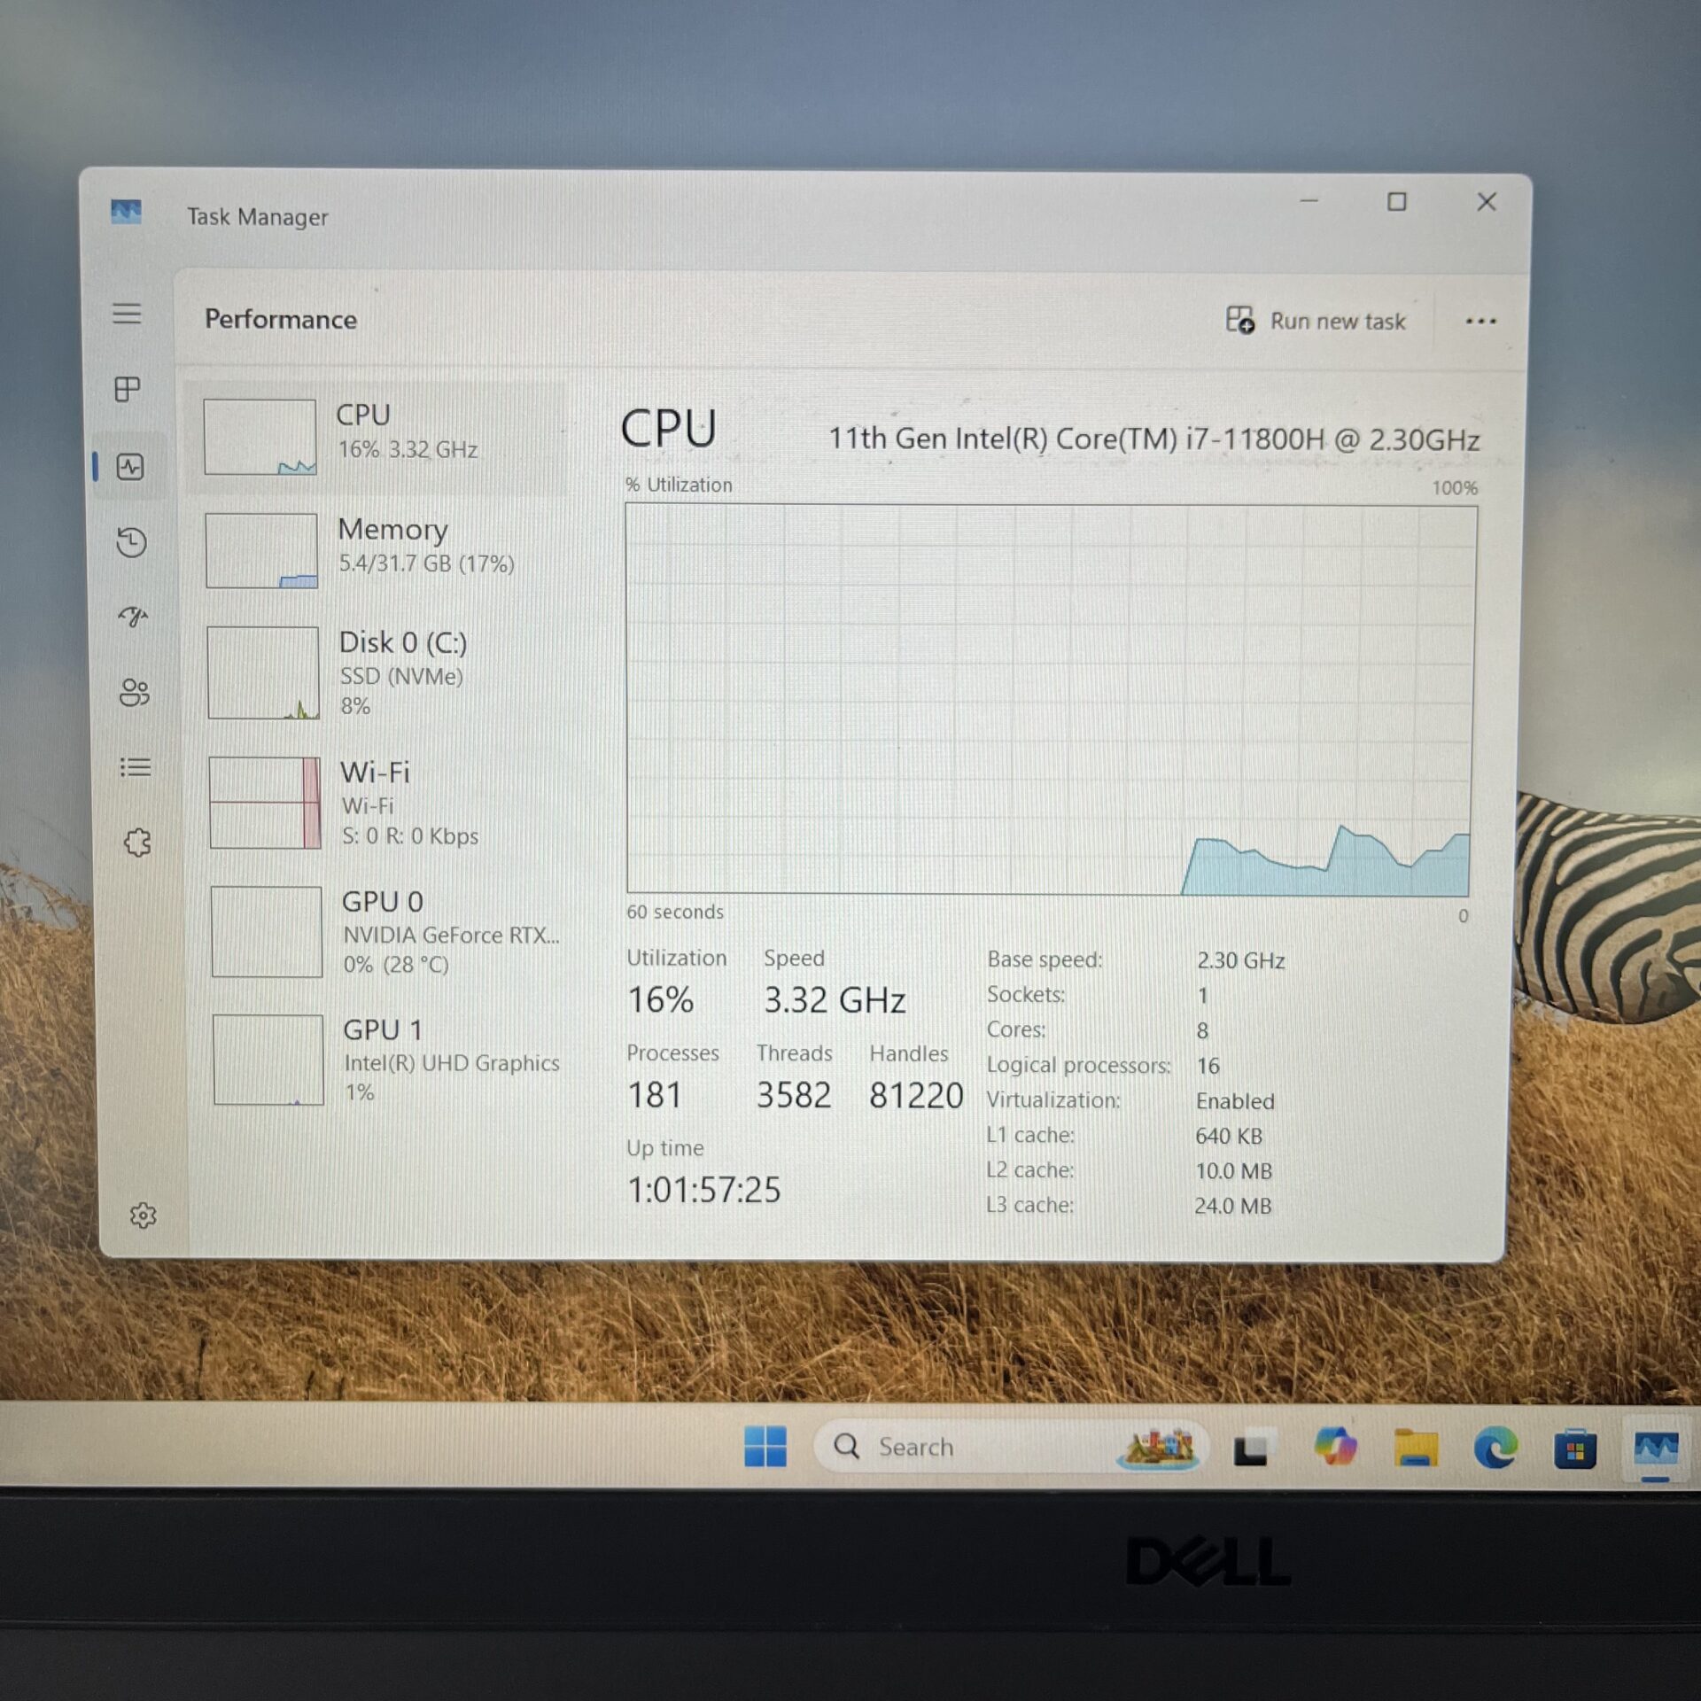Open the Processes page icon in sidebar
This screenshot has height=1701, width=1701.
[x=128, y=389]
